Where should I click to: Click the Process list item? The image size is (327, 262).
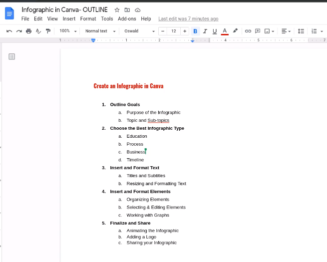click(x=135, y=144)
